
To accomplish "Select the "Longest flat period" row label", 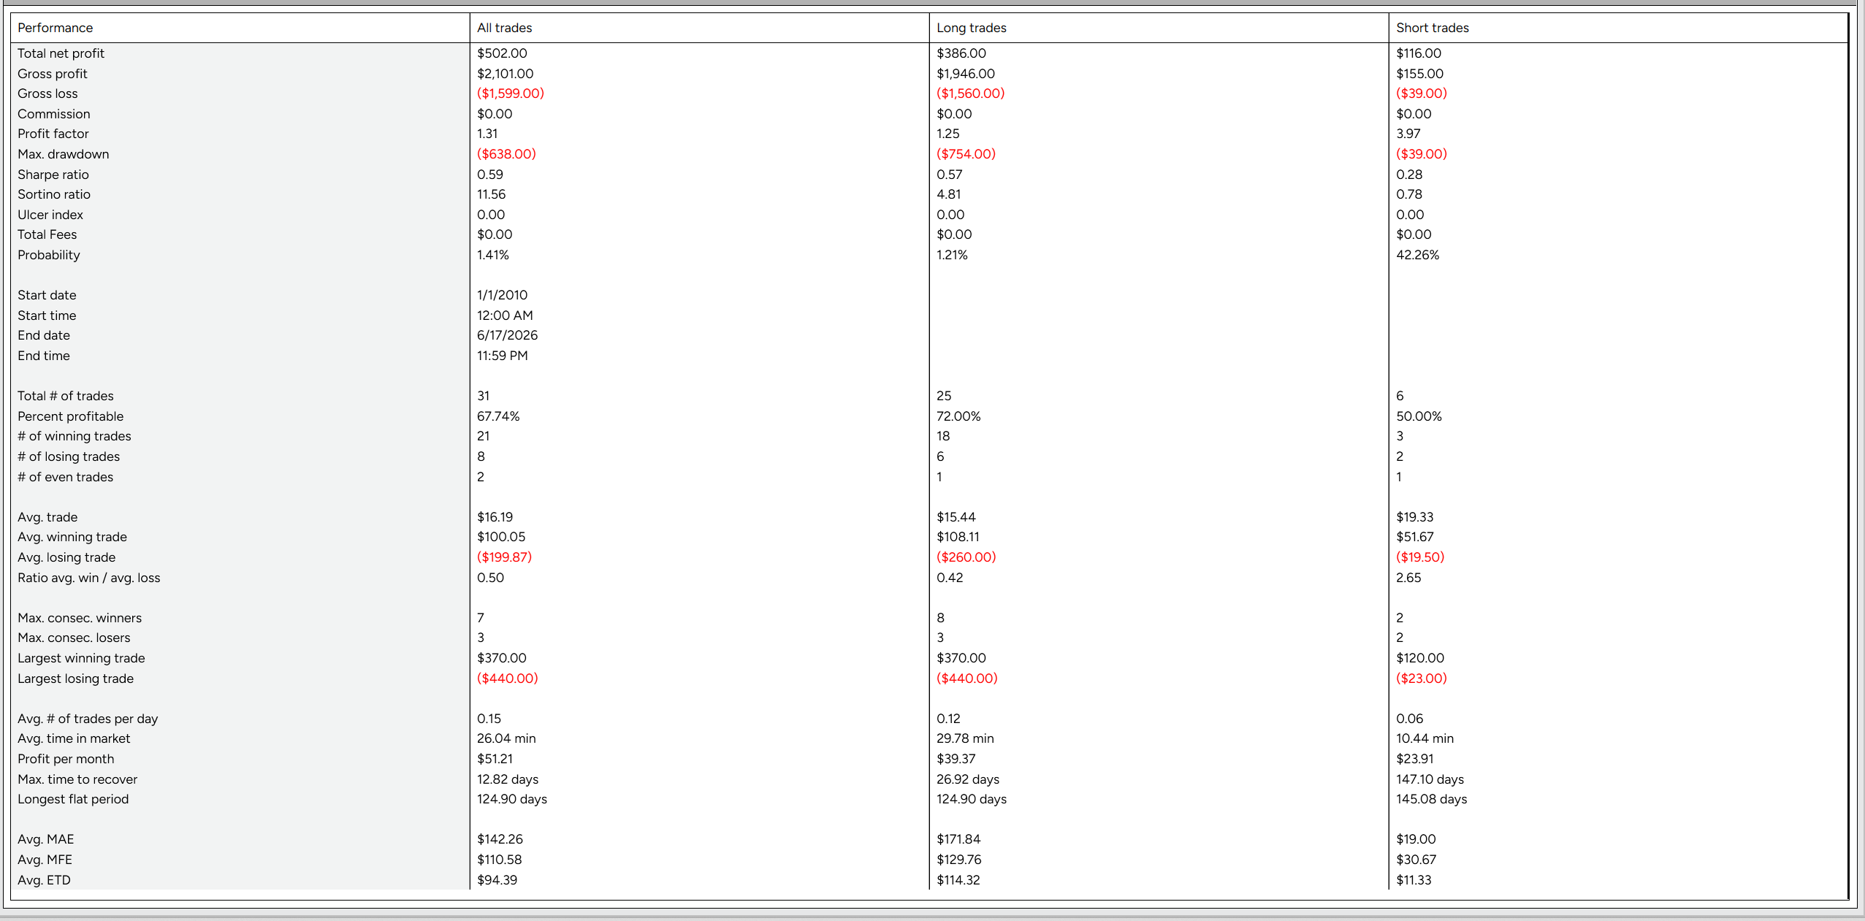I will point(73,799).
